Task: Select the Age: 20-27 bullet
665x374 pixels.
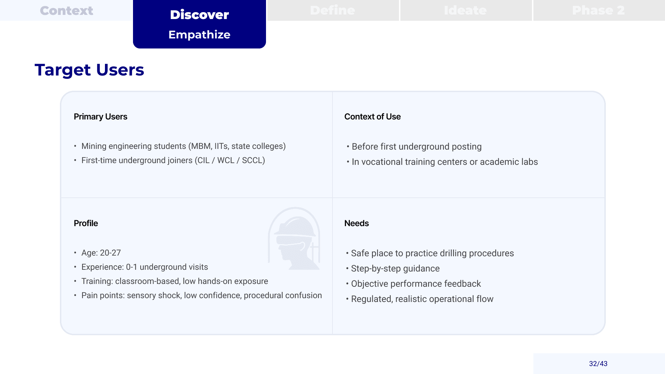Action: click(101, 253)
